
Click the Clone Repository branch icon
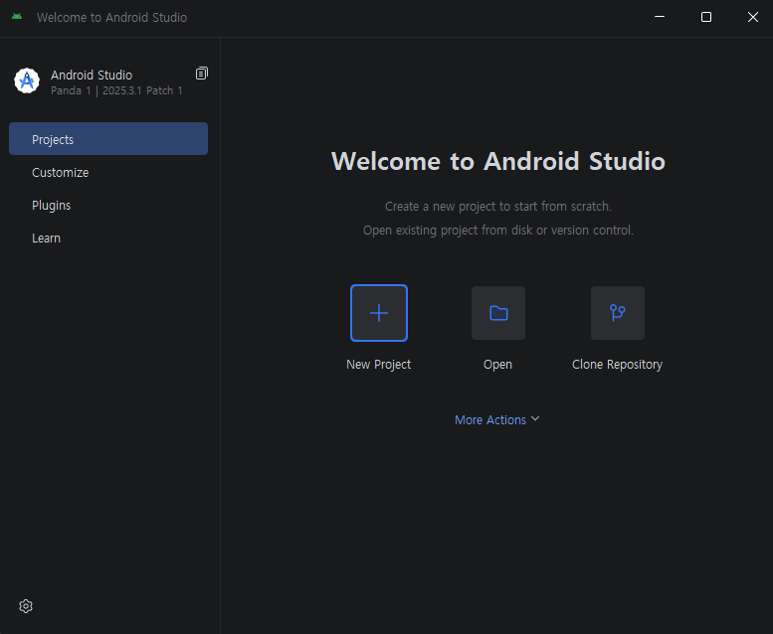617,313
